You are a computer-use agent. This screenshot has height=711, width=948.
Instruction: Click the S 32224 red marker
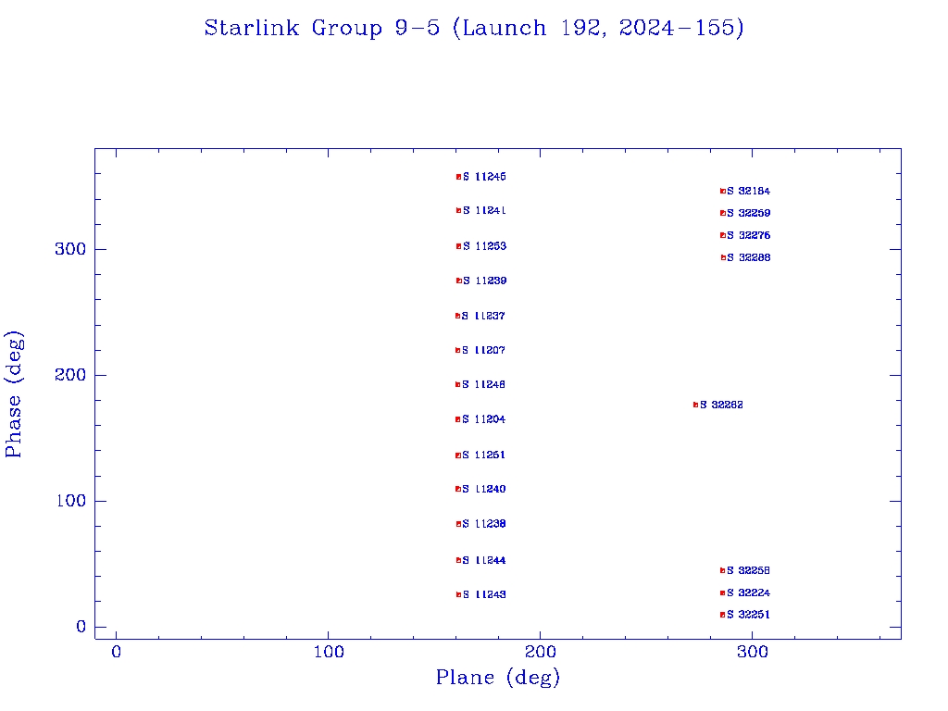click(722, 592)
